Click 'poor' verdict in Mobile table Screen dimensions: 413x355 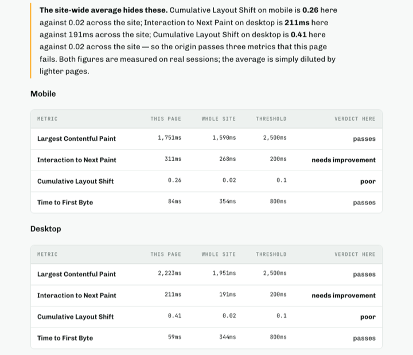tap(368, 182)
